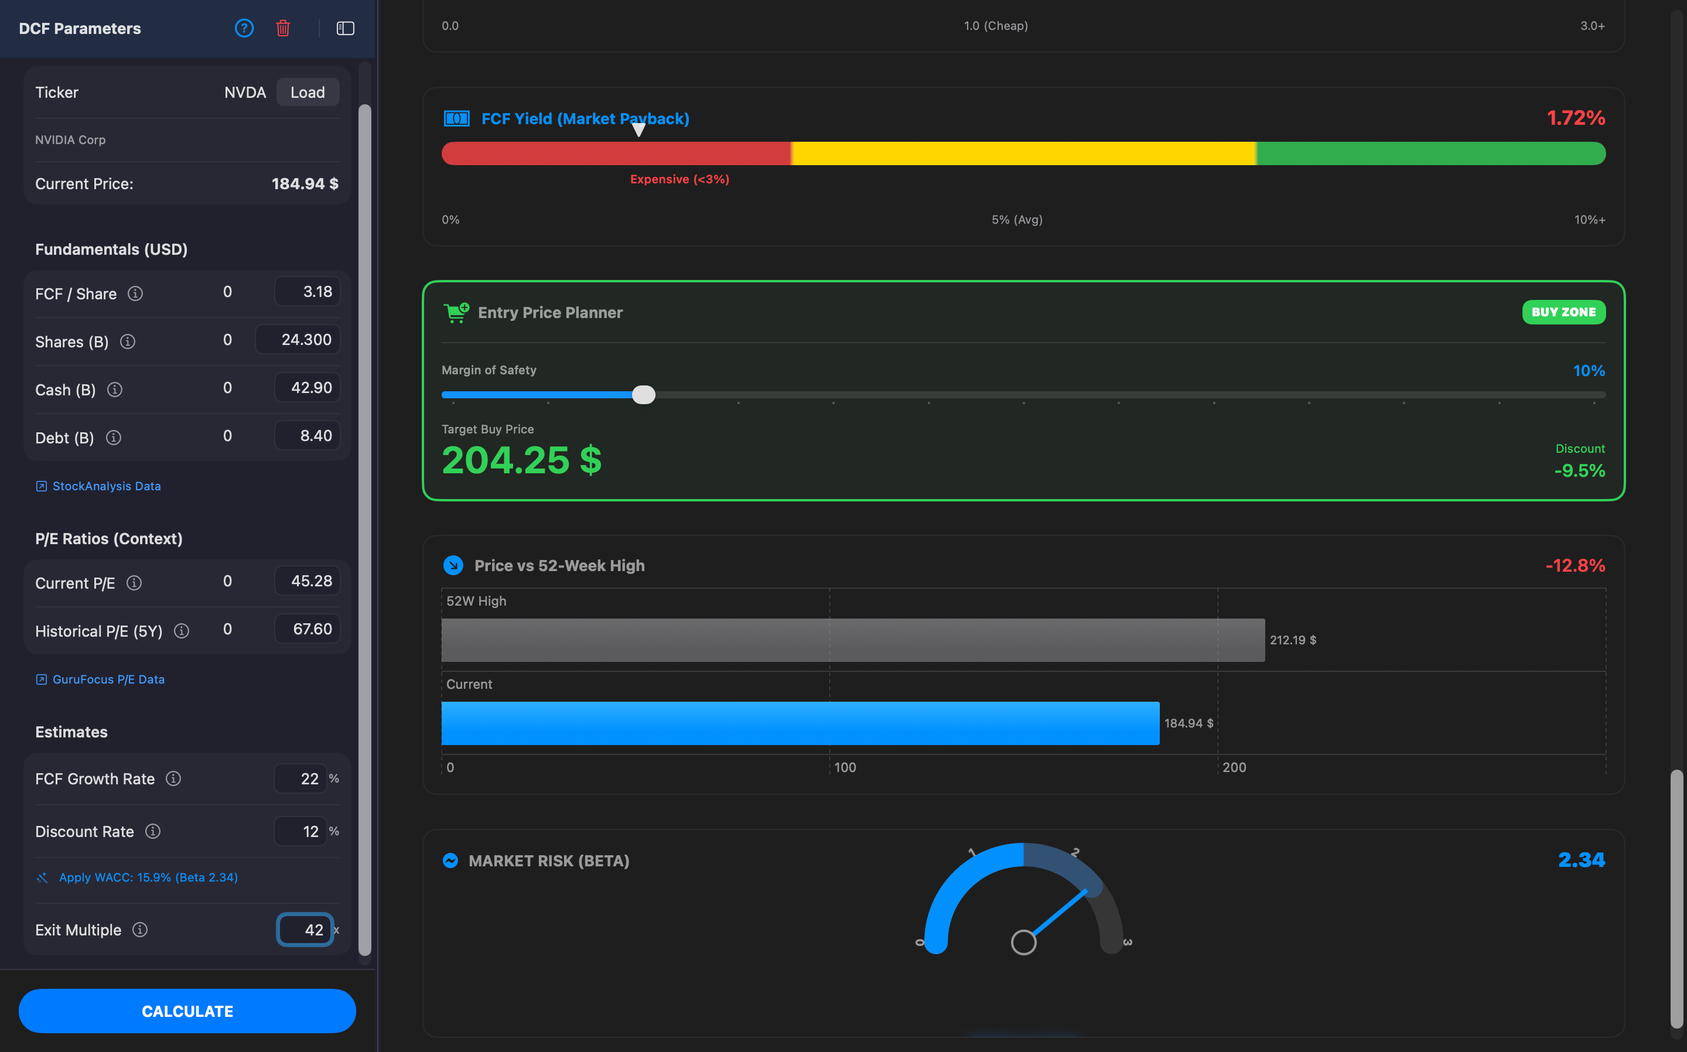Click the Exit Multiple input field
The image size is (1687, 1052).
305,930
